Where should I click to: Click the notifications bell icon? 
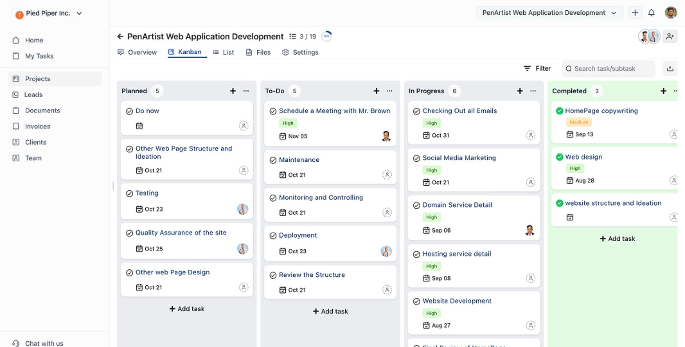pos(651,13)
